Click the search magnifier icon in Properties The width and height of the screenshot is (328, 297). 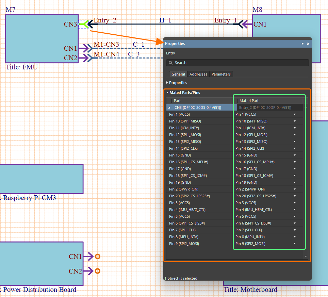(x=170, y=63)
